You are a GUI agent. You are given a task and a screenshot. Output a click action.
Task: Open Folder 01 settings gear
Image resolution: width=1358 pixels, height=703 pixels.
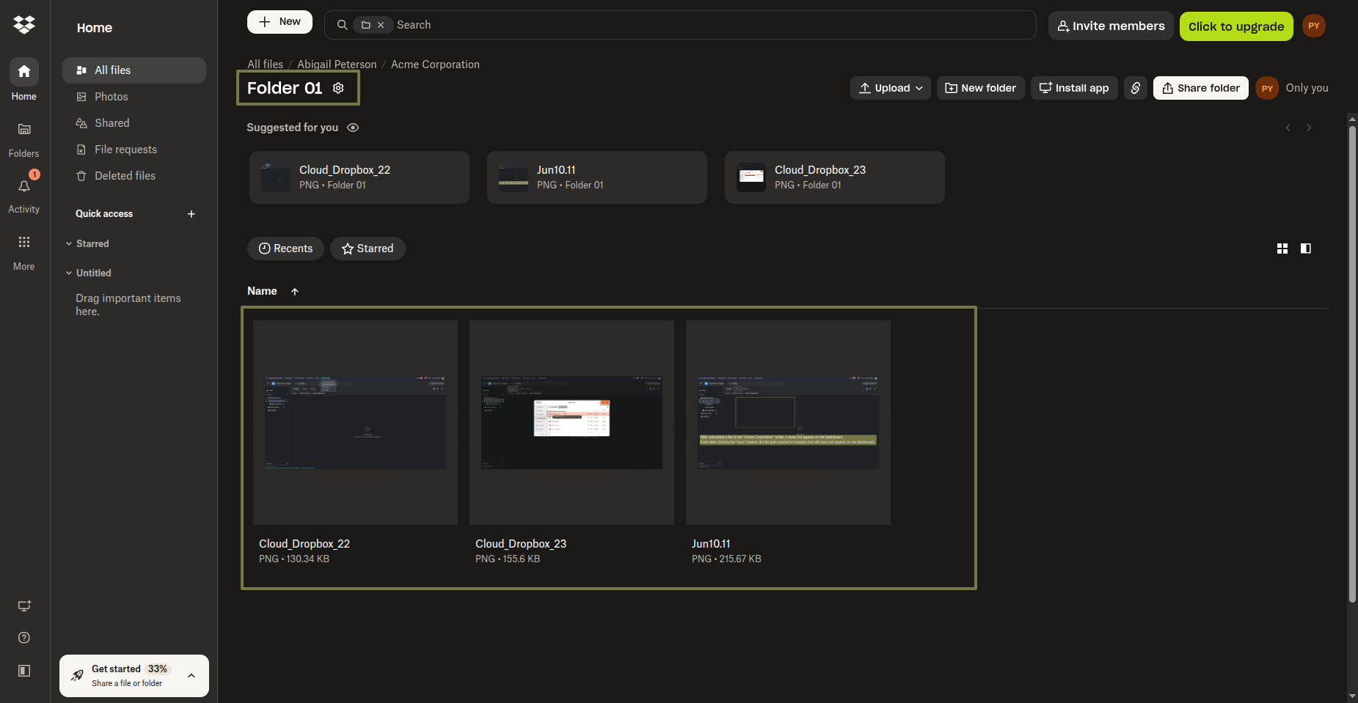[x=338, y=88]
